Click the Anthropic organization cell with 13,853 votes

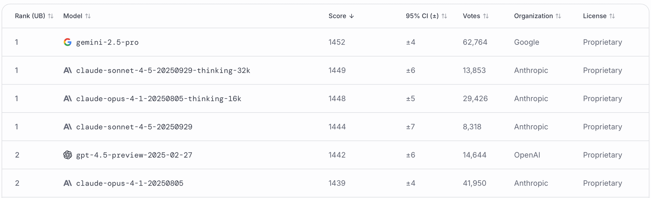[x=531, y=70]
